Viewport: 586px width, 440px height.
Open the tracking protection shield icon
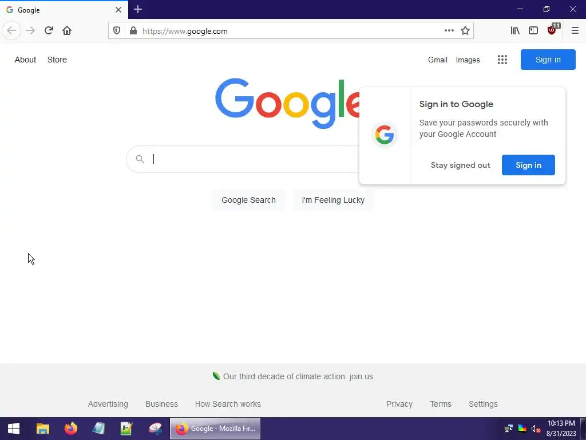coord(117,31)
